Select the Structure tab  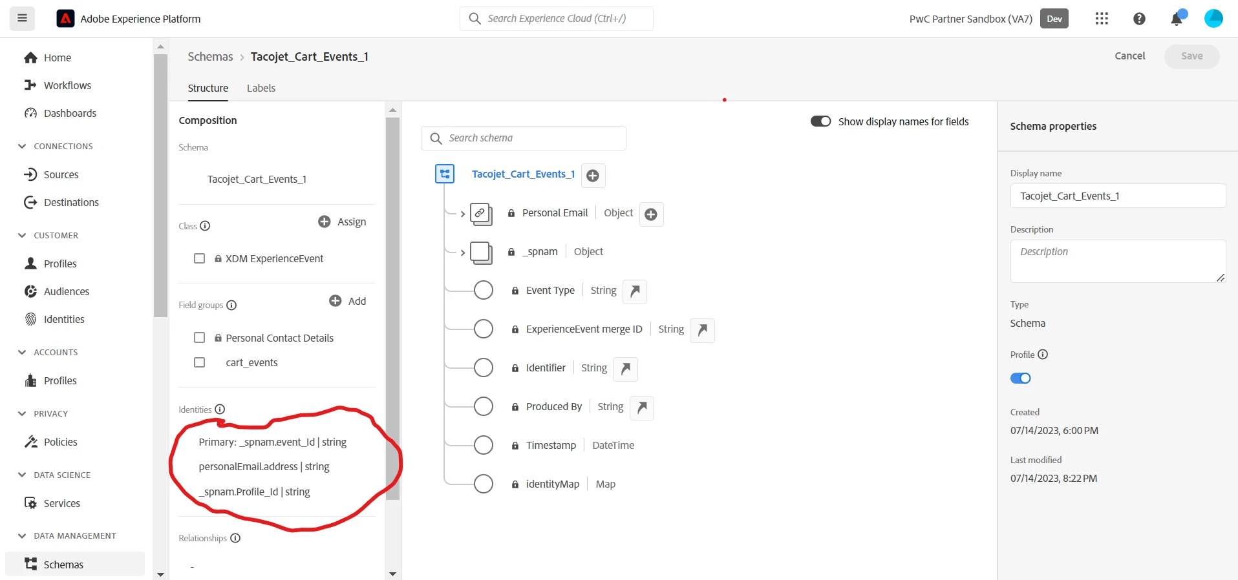[208, 88]
